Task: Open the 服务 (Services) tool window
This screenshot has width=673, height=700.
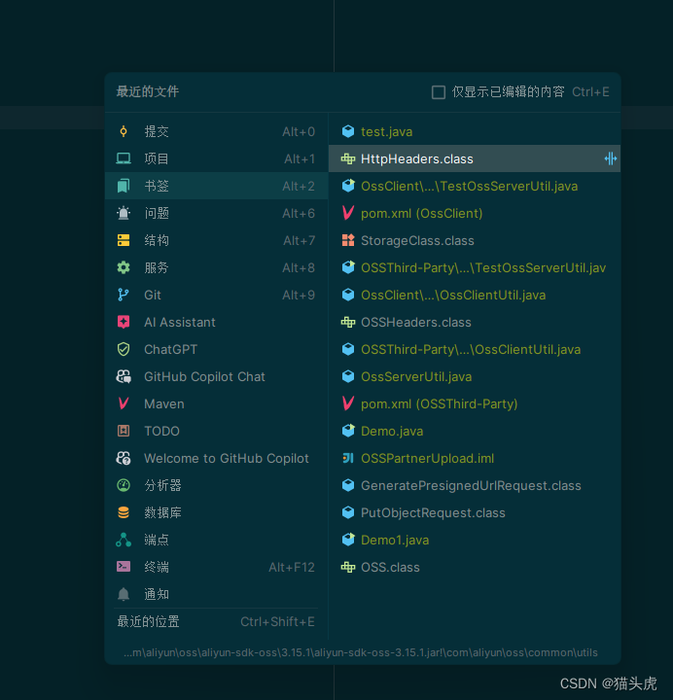Action: [x=216, y=268]
